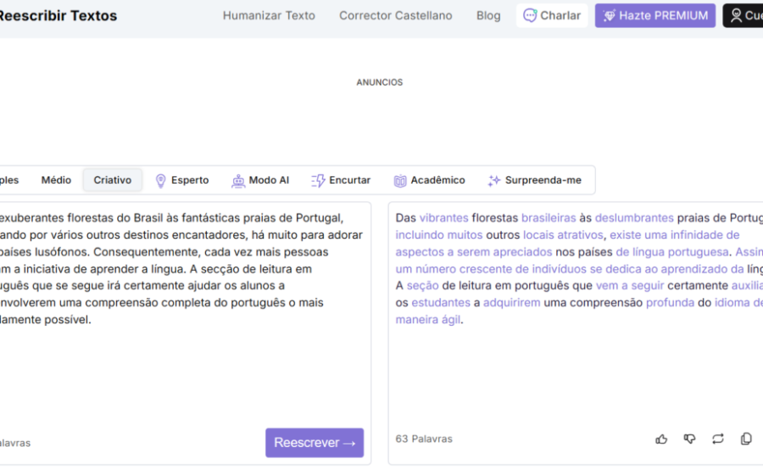763x474 pixels.
Task: Click the diamond icon in Hazte PREMIUM
Action: 609,15
